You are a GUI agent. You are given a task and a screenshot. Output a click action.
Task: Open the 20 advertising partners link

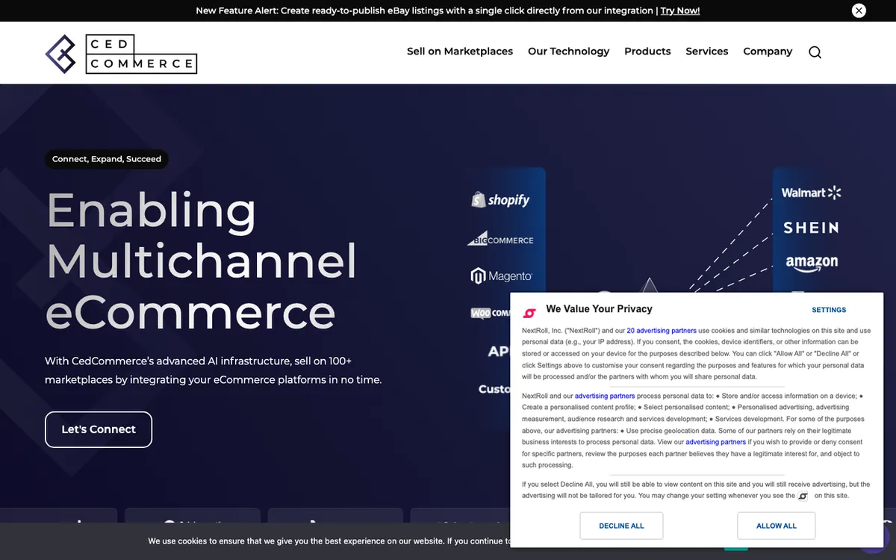tap(662, 330)
